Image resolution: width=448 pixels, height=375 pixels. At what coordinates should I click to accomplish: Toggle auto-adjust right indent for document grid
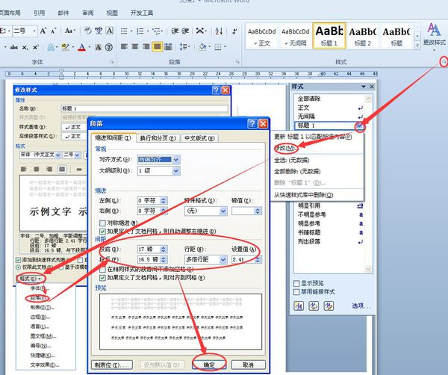click(x=102, y=232)
